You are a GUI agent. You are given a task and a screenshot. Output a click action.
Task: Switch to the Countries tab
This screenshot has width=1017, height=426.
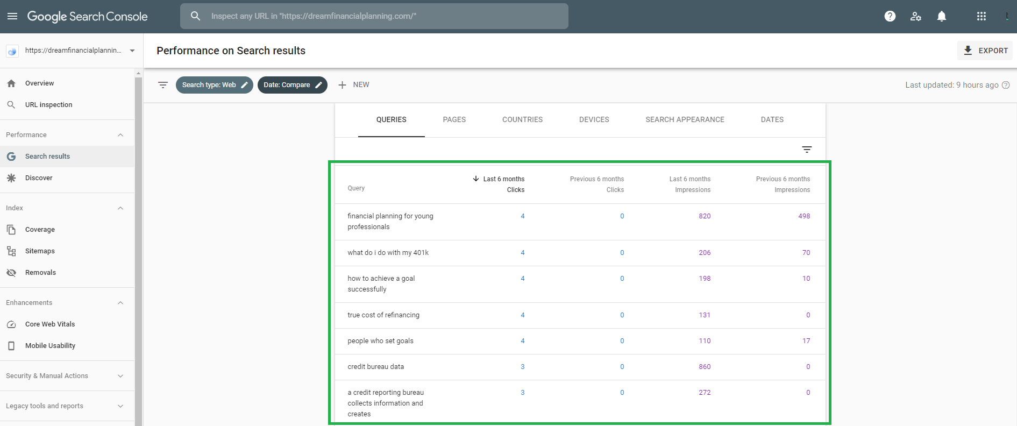pyautogui.click(x=522, y=119)
